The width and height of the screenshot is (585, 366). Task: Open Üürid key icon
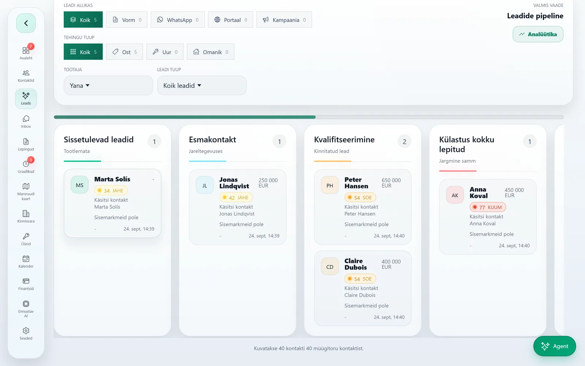(26, 239)
